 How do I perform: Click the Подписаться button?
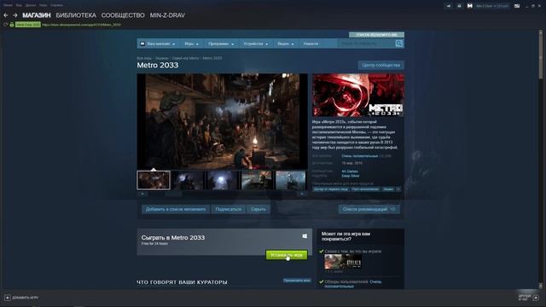(x=228, y=209)
